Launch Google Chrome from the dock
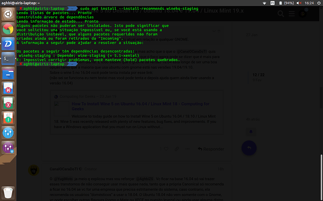The height and width of the screenshot is (201, 323). click(8, 29)
